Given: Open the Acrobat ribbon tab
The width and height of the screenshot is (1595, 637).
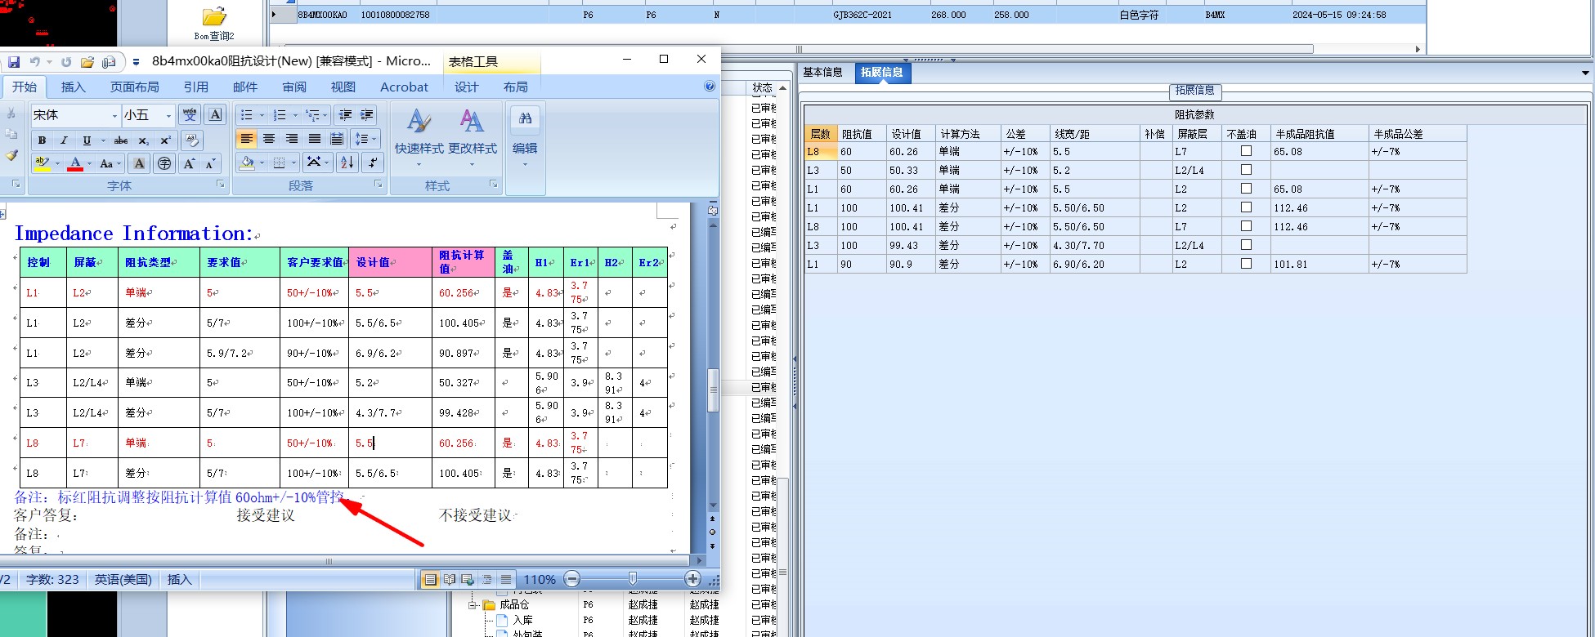Looking at the screenshot, I should click(404, 87).
